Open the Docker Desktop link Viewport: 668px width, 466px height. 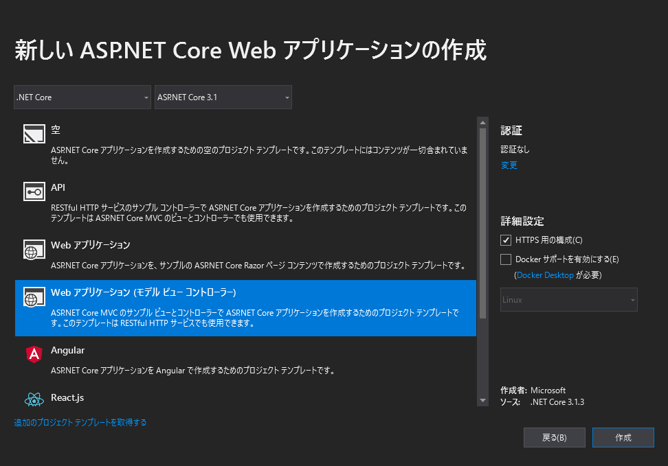545,275
